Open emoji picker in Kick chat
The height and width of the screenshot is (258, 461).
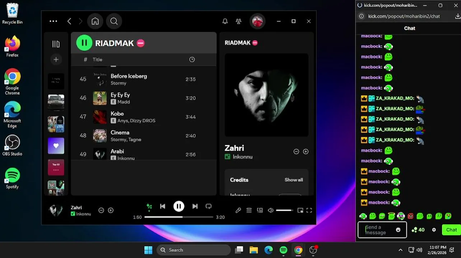(398, 230)
